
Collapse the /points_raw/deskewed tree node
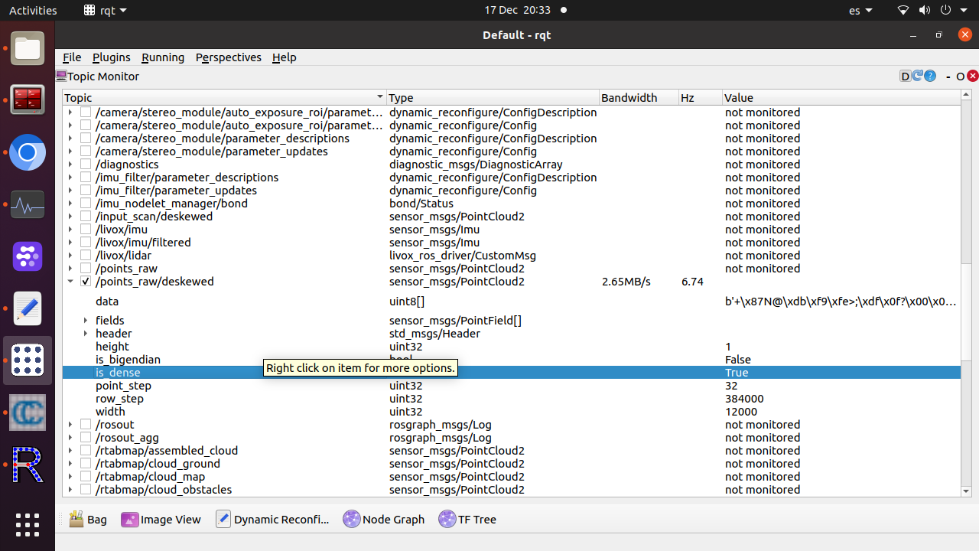tap(70, 282)
